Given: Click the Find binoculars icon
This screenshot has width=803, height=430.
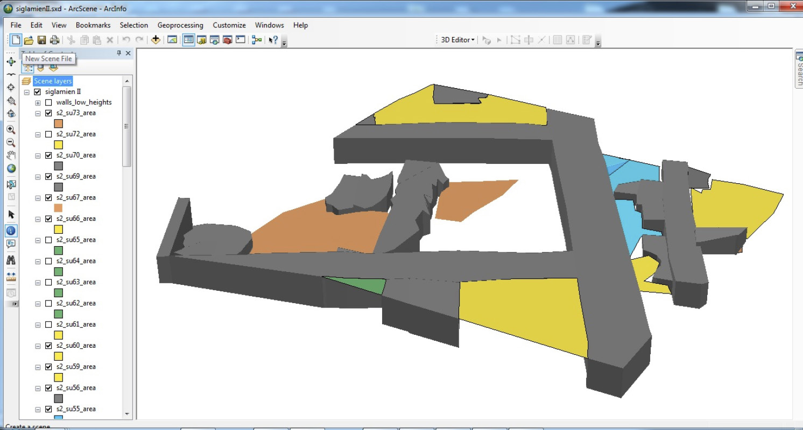Looking at the screenshot, I should click(x=11, y=260).
